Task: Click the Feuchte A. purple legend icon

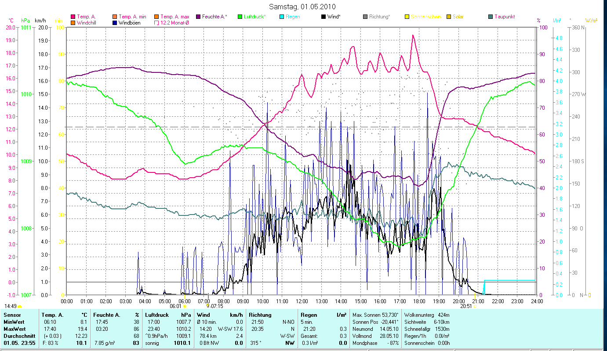Action: pyautogui.click(x=198, y=17)
